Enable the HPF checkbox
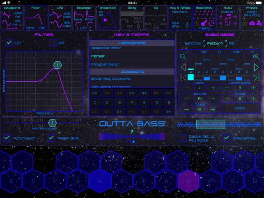The width and height of the screenshot is (264, 198). (x=53, y=43)
